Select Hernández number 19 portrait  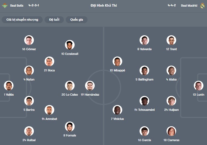pyautogui.click(x=90, y=86)
